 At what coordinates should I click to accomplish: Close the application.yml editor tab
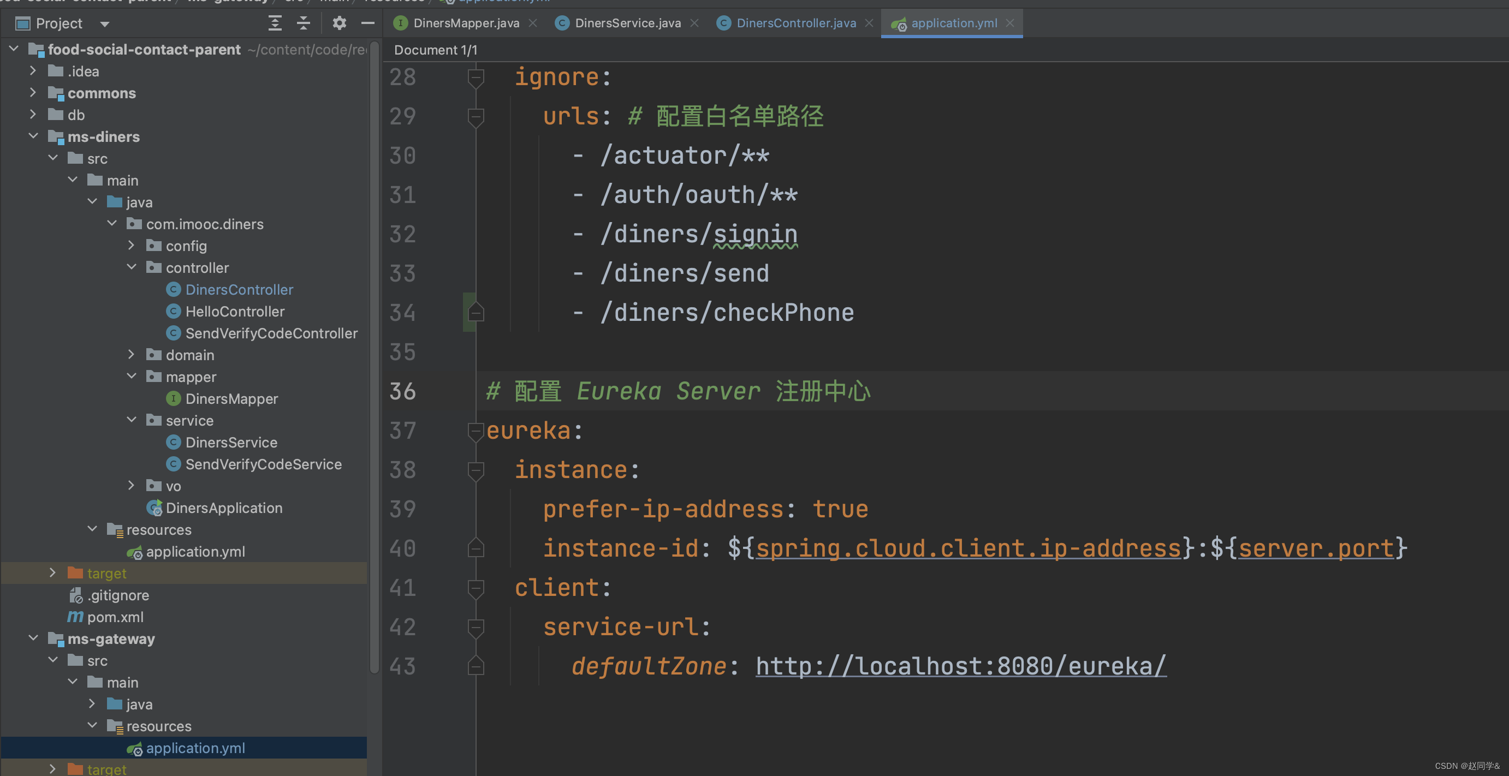point(1010,23)
